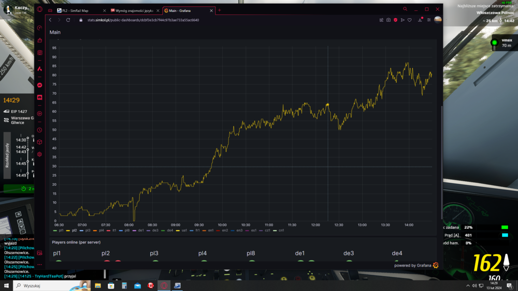Image resolution: width=518 pixels, height=291 pixels.
Task: Open the downloads panel
Action: (x=420, y=20)
